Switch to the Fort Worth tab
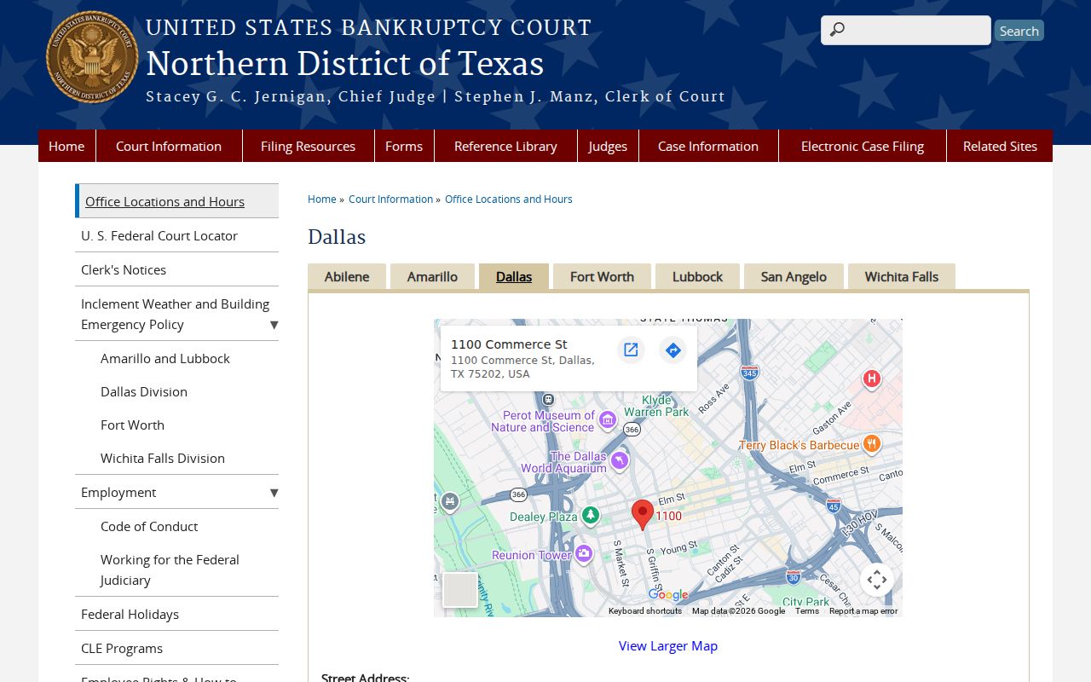The height and width of the screenshot is (682, 1091). 602,276
